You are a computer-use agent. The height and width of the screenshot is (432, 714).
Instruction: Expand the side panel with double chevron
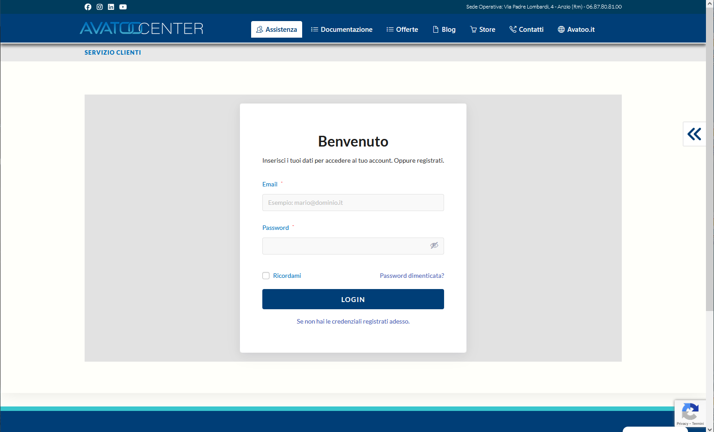click(x=694, y=134)
